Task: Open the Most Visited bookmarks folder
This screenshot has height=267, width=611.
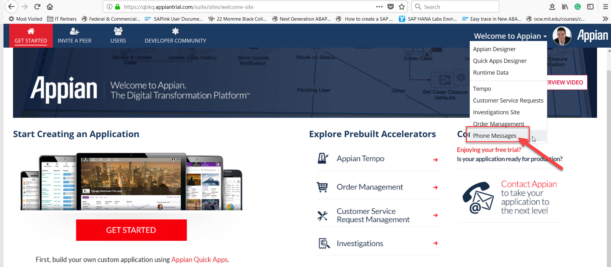Action: (x=25, y=19)
